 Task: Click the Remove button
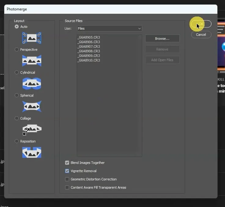(162, 49)
